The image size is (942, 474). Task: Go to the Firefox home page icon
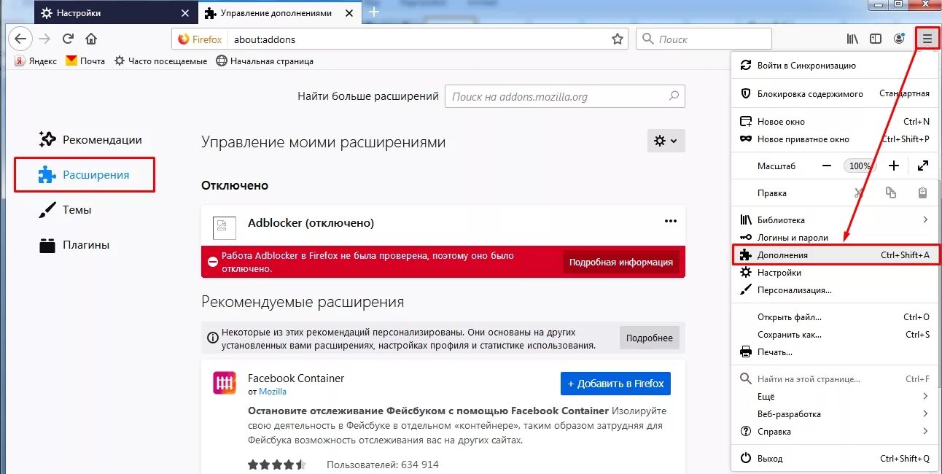(91, 39)
